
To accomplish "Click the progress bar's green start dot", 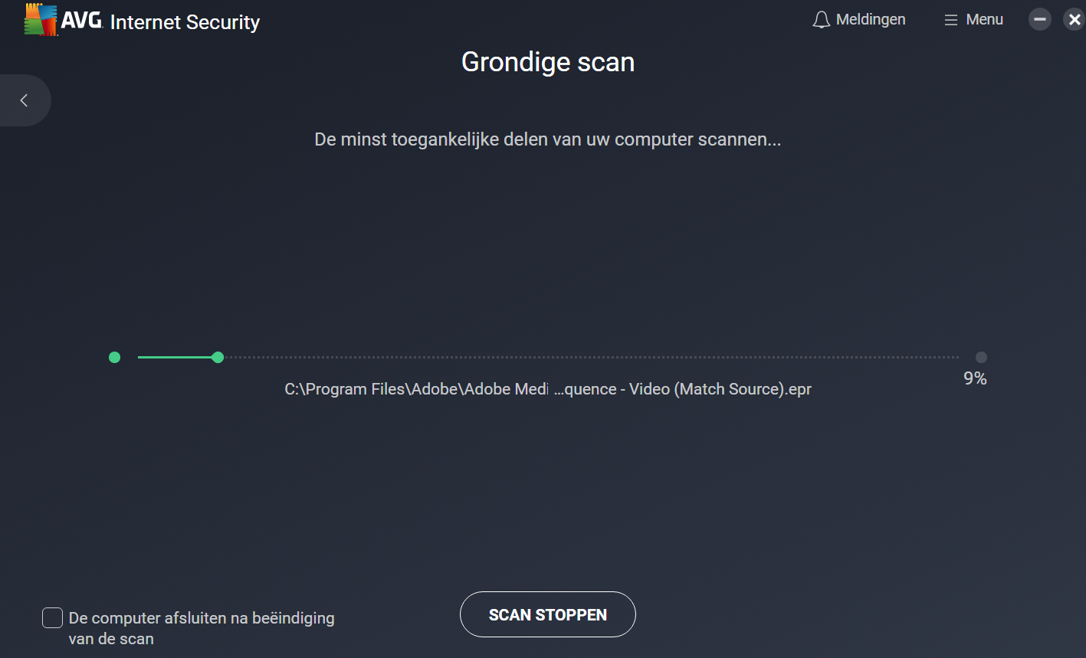I will pyautogui.click(x=115, y=357).
